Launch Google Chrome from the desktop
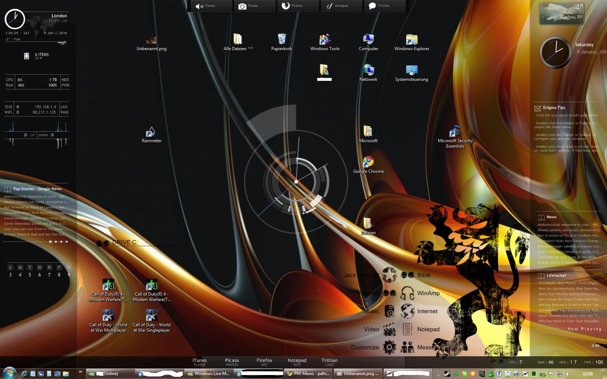This screenshot has height=379, width=607. [x=368, y=165]
